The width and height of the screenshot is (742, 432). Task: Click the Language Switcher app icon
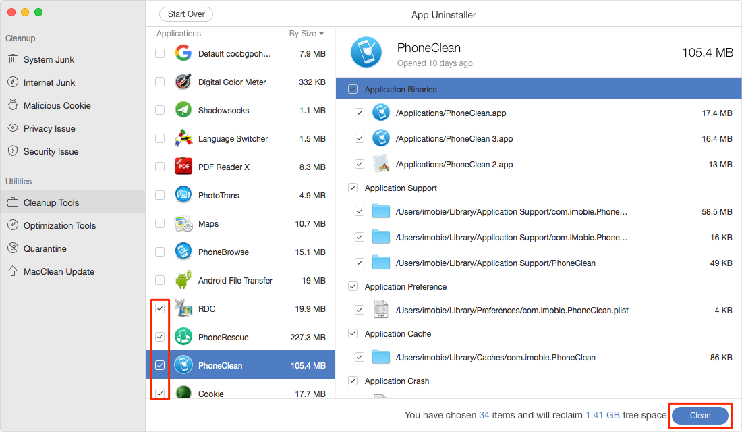(x=183, y=138)
